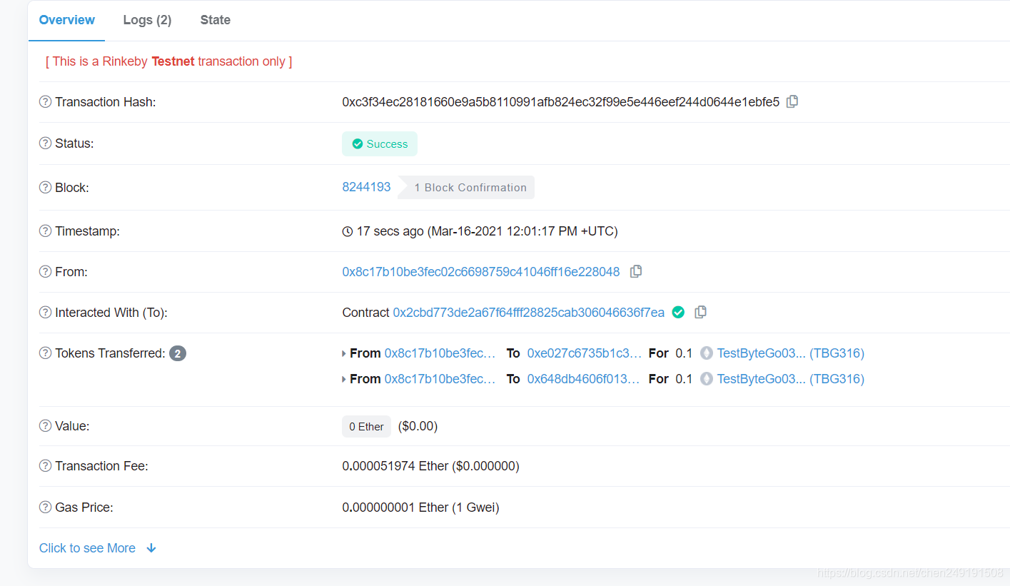
Task: Click help icon beside Block
Action: coord(46,188)
